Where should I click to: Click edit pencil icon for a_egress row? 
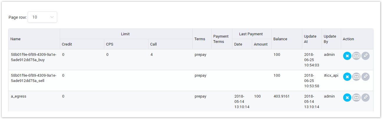[x=366, y=98]
